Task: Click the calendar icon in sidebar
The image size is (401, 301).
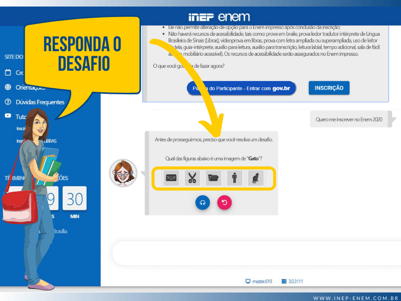Action: (8, 72)
